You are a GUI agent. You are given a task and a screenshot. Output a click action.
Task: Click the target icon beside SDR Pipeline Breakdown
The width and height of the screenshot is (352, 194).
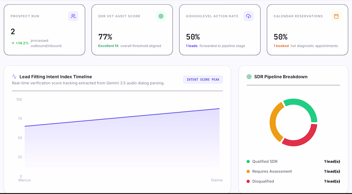point(249,77)
